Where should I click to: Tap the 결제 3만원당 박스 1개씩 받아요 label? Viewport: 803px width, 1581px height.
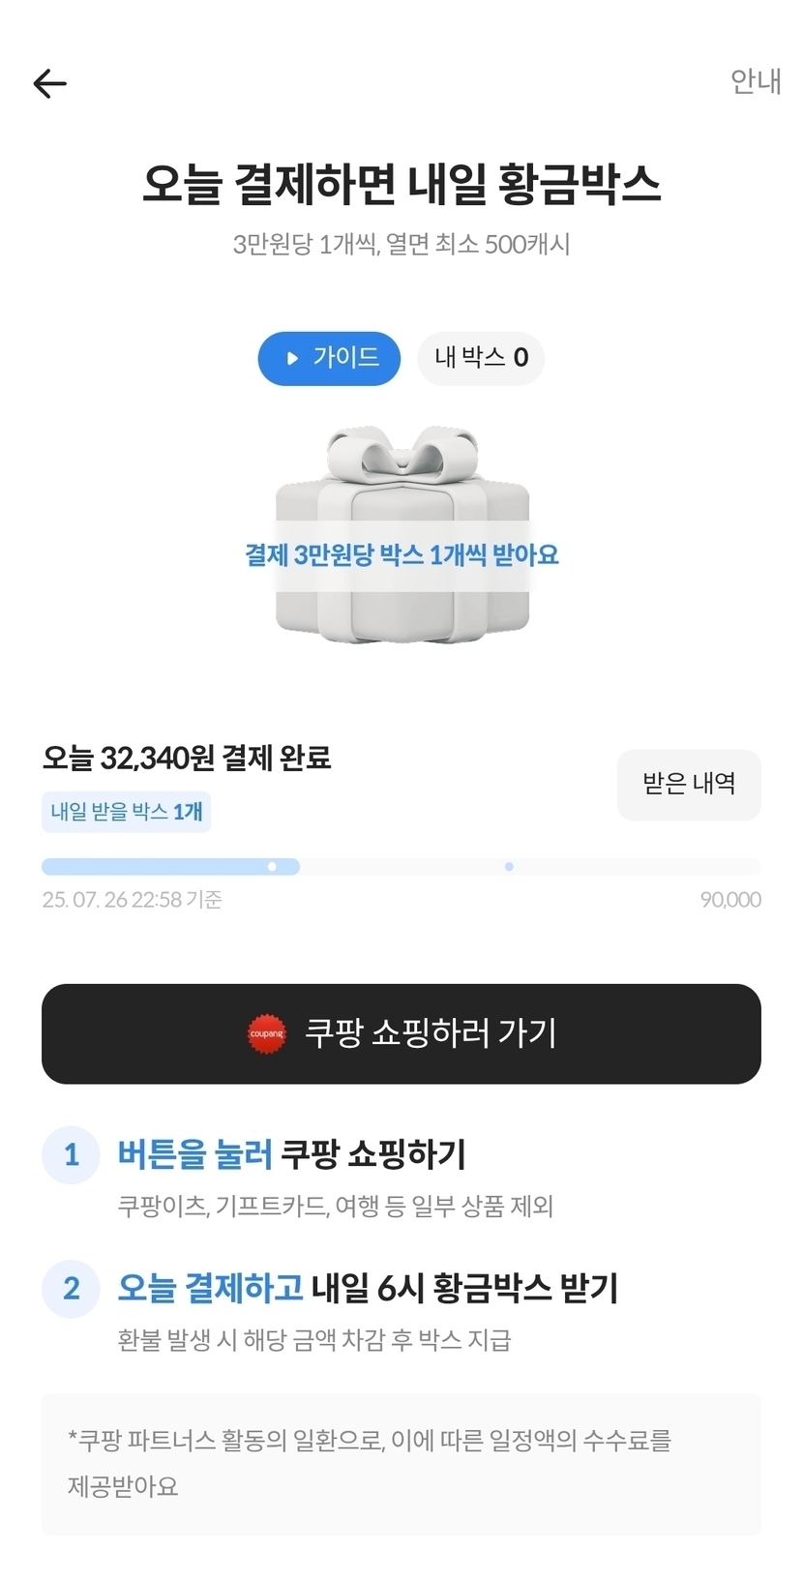401,555
